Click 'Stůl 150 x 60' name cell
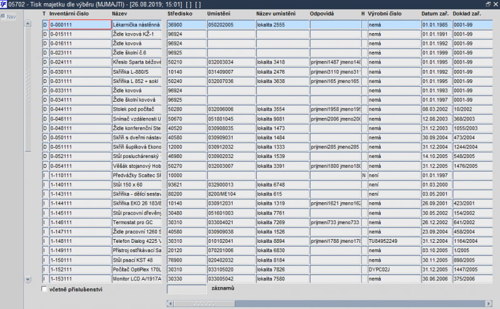The image size is (500, 309). point(137,184)
